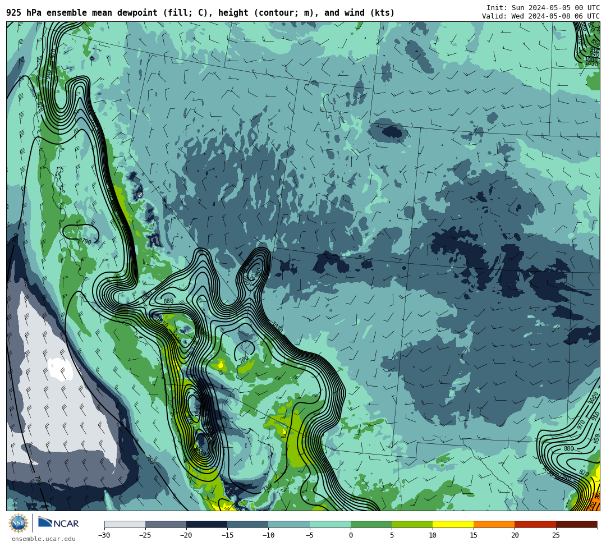
Task: Select the map title '925 hPa ensemble mean dewpoint'
Action: click(x=82, y=13)
